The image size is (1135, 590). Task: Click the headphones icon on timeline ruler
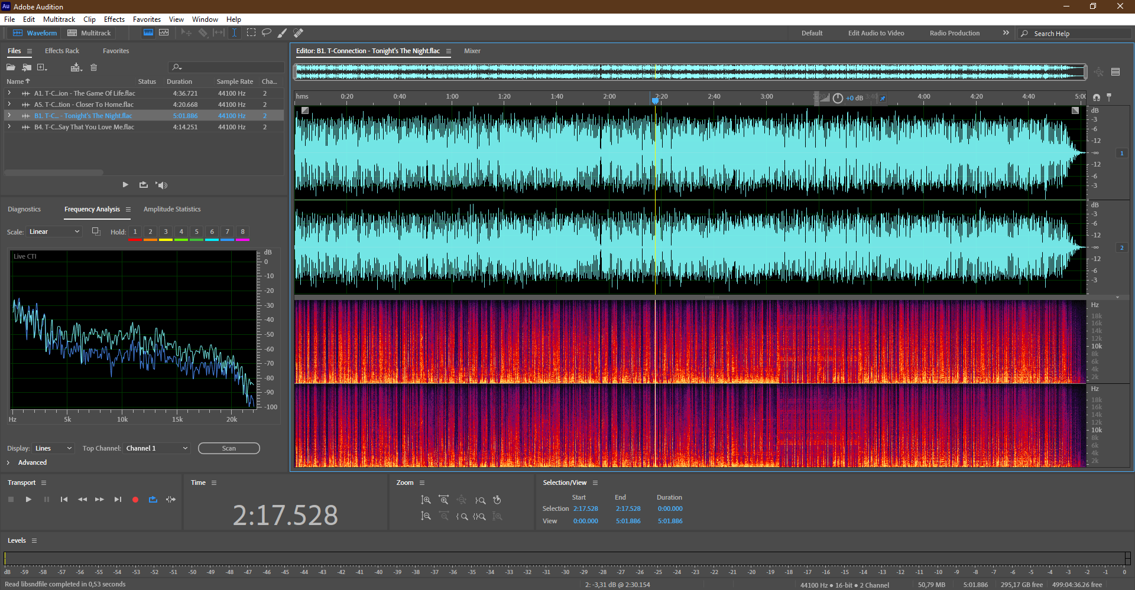pos(1097,97)
